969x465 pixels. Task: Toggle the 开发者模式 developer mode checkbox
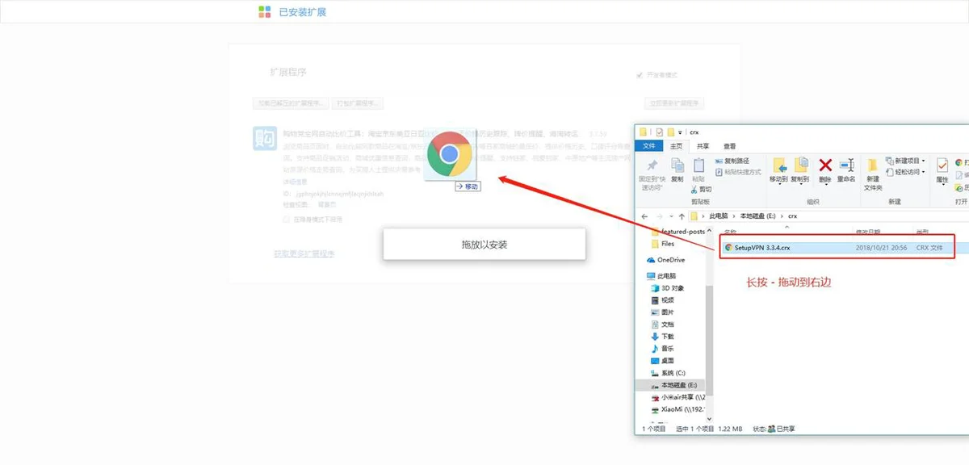coord(640,75)
